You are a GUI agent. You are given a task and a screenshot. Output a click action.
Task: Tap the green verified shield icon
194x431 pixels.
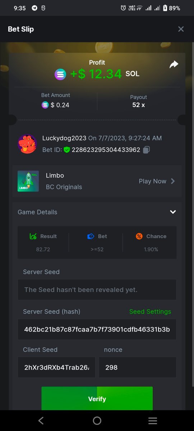(67, 150)
